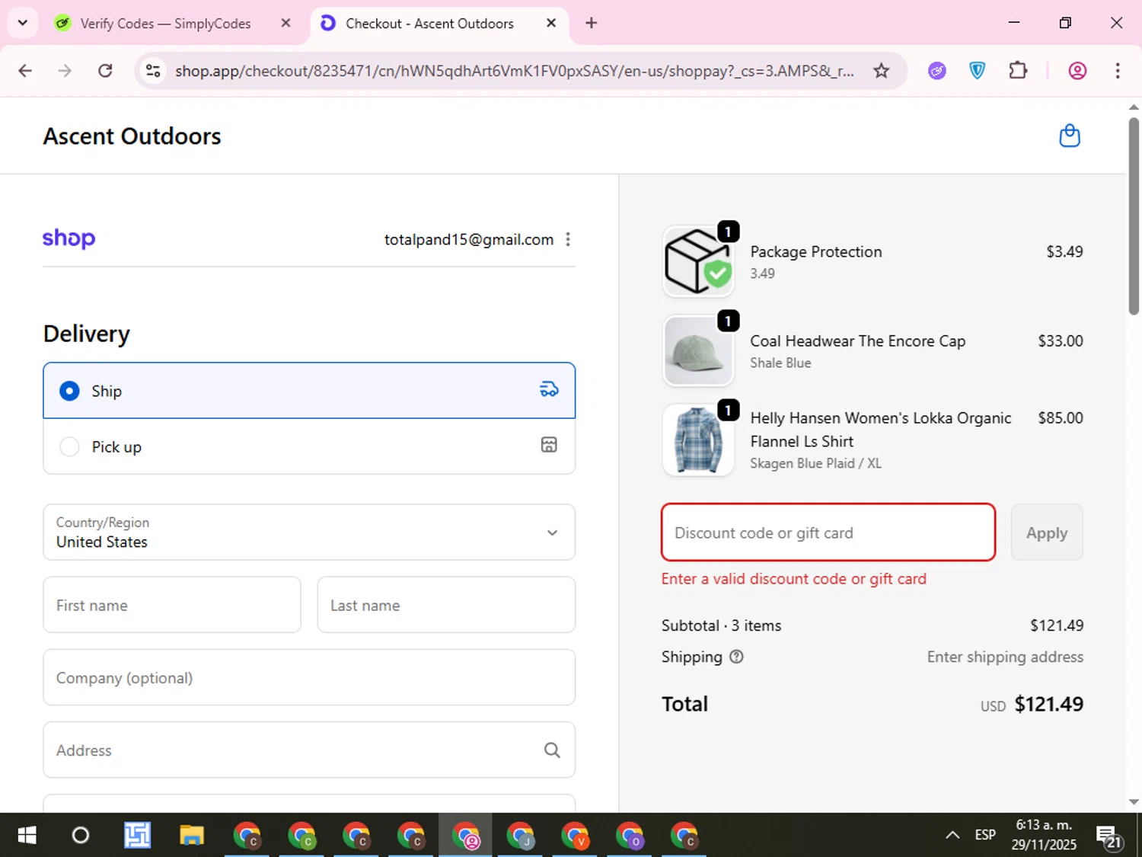Focus the First name field
Image resolution: width=1142 pixels, height=857 pixels.
tap(172, 605)
